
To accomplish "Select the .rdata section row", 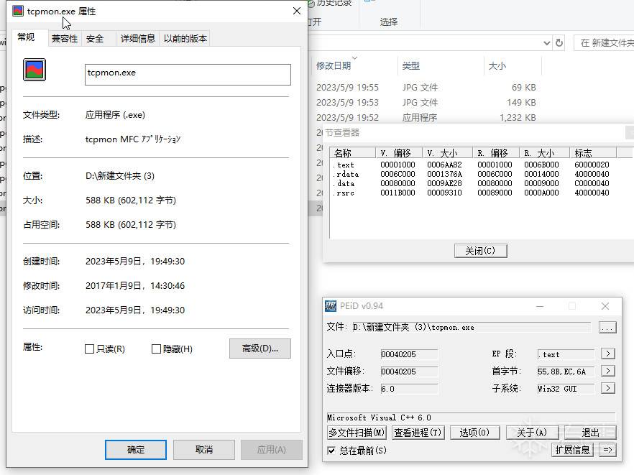I will point(472,174).
